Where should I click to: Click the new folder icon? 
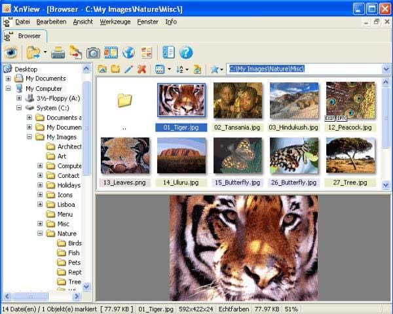point(115,69)
